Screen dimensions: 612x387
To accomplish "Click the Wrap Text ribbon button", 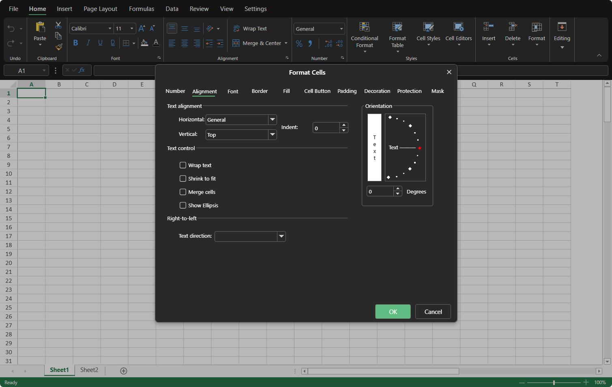I will 250,28.
